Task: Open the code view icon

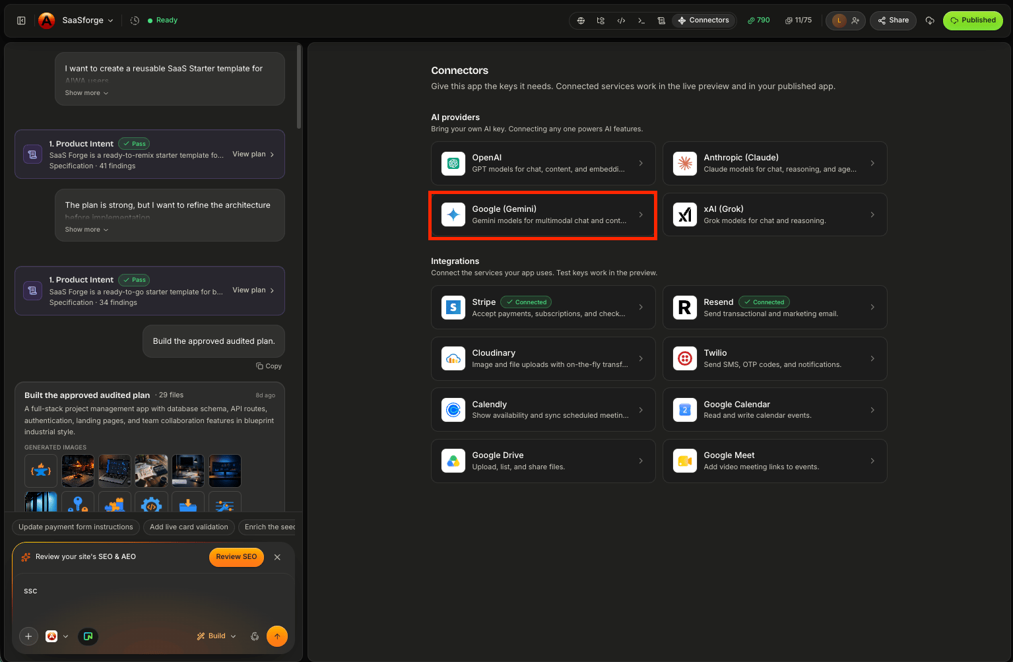Action: (621, 20)
